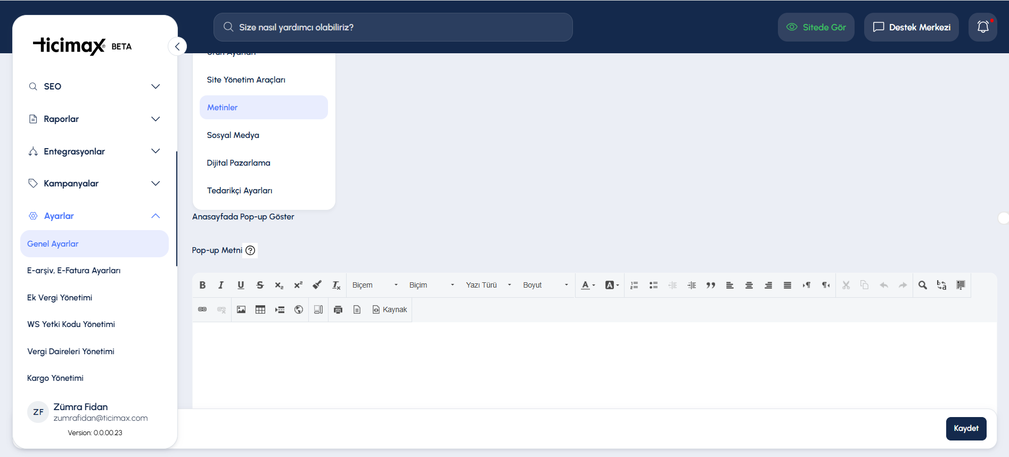Image resolution: width=1009 pixels, height=457 pixels.
Task: Click the Sitede Gör button
Action: coord(816,27)
